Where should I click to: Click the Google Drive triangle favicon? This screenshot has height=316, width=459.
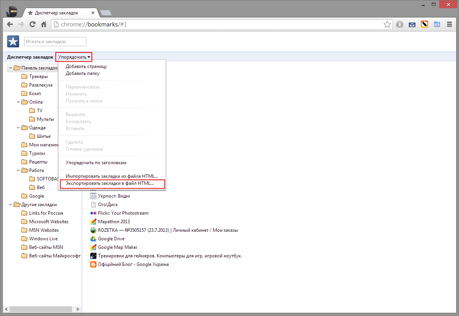pos(93,239)
